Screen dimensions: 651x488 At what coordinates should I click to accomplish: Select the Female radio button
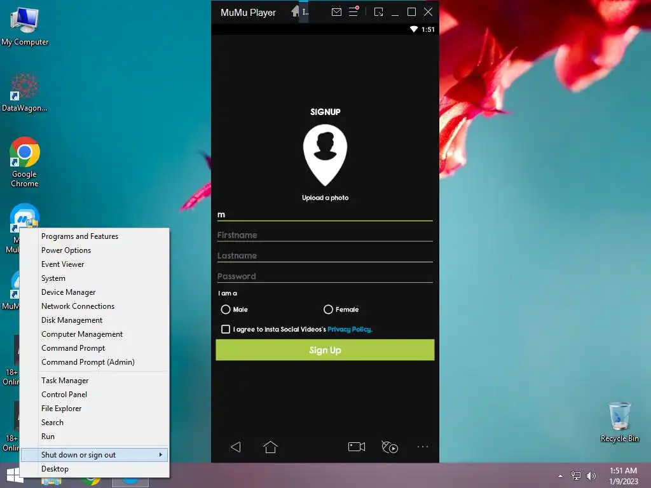click(x=328, y=309)
